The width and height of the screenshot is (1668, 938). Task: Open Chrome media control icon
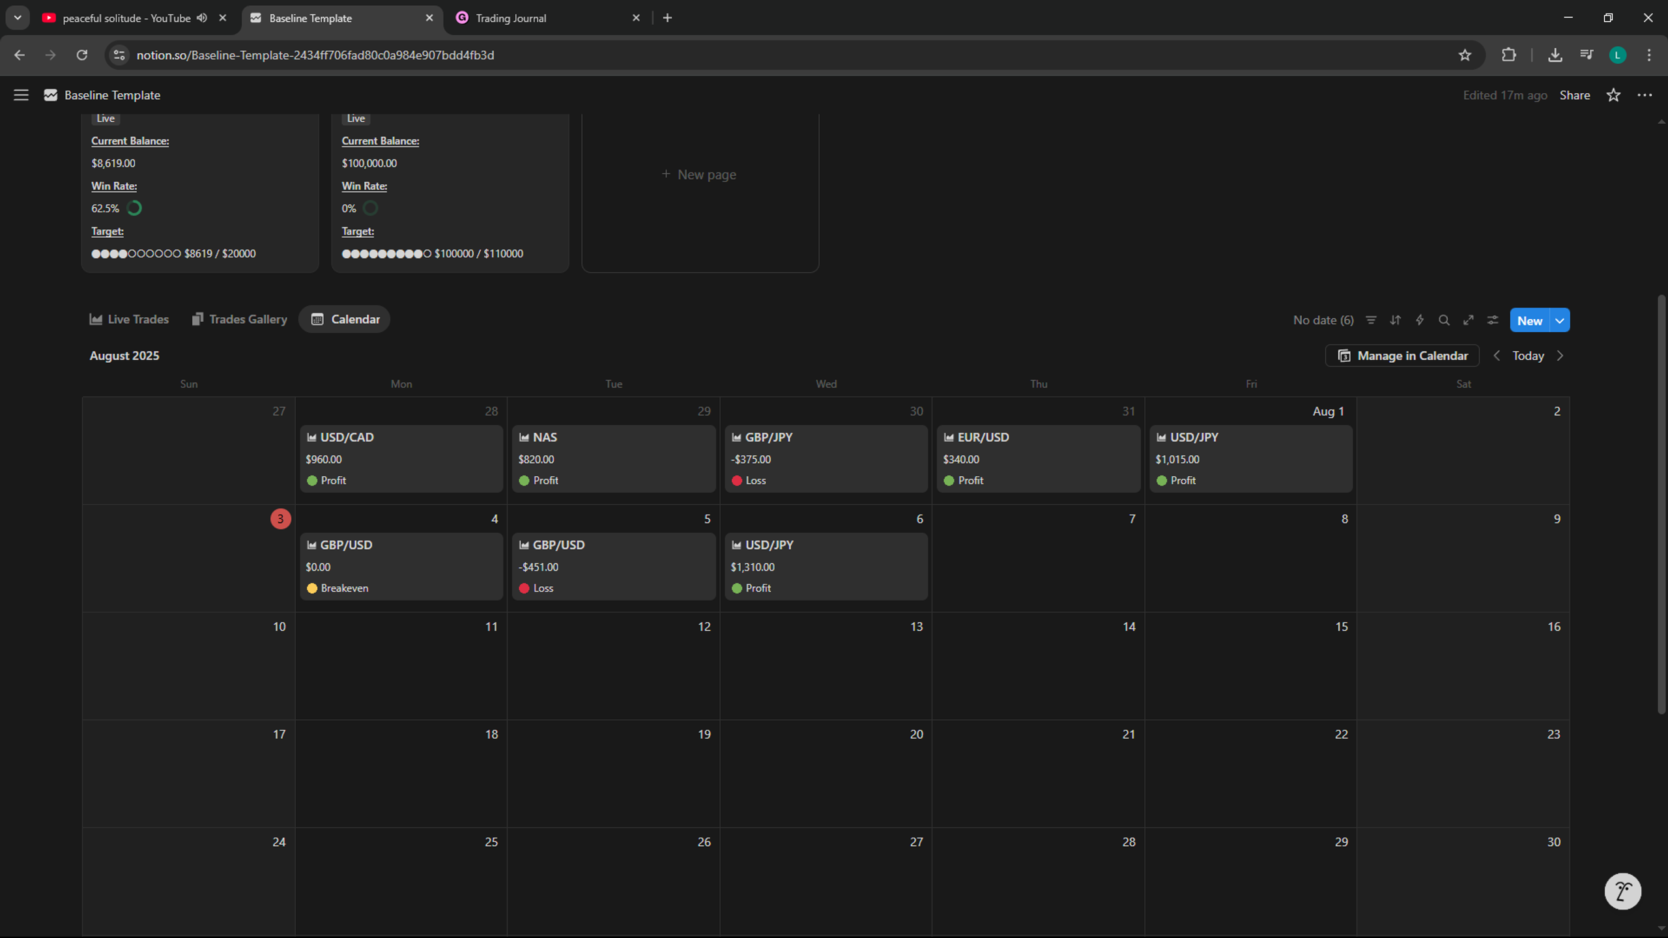click(x=1587, y=55)
